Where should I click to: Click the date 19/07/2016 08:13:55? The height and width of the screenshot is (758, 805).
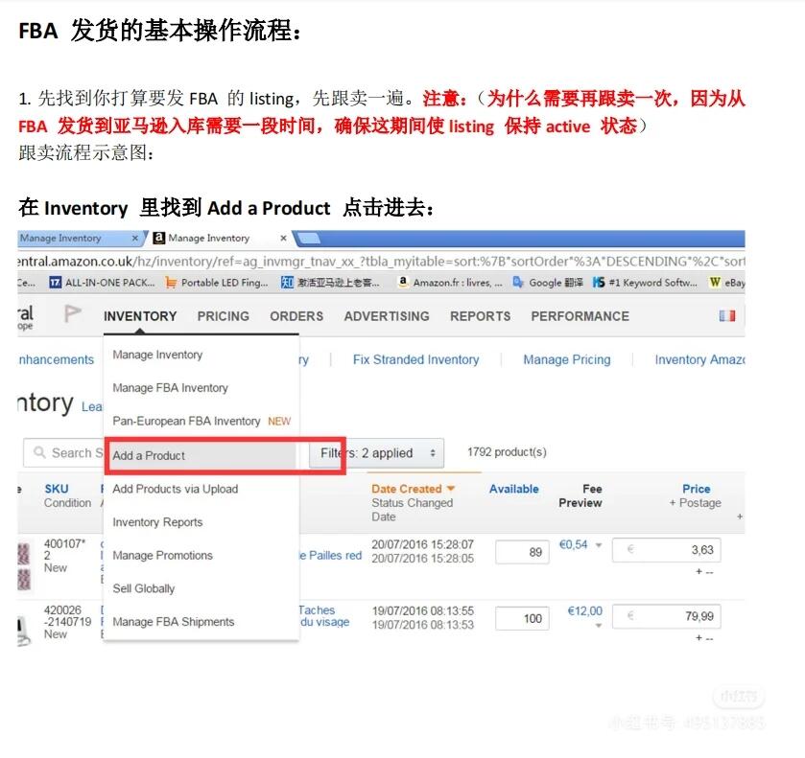click(422, 610)
